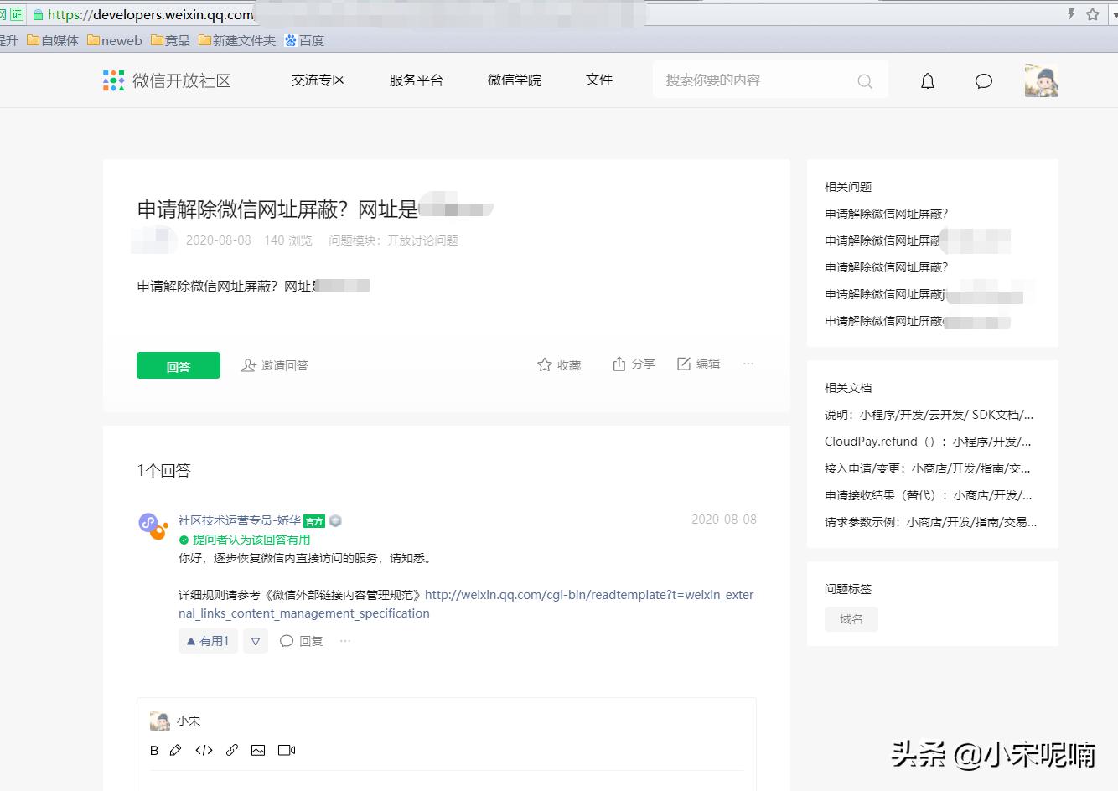The image size is (1118, 791).
Task: Click the insert image icon
Action: [259, 750]
